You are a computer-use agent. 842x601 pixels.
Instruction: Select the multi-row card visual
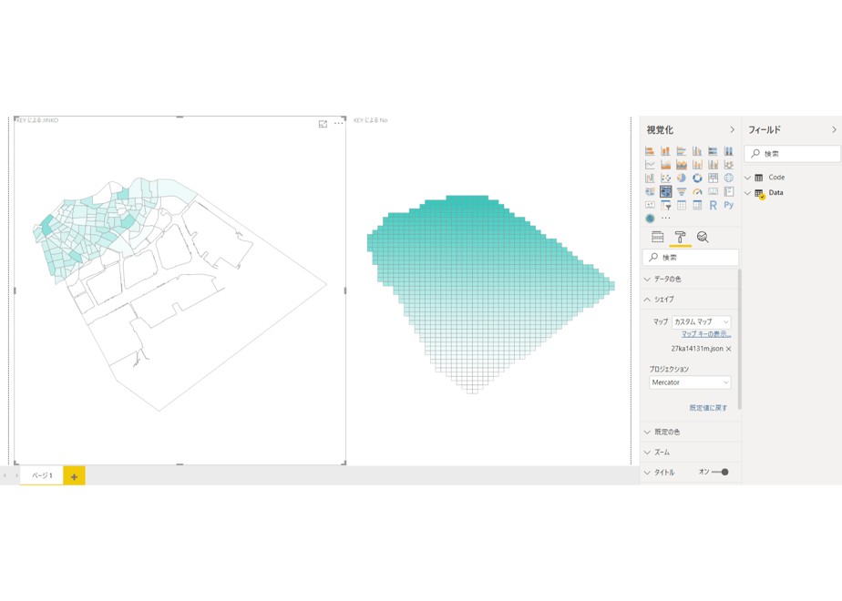pyautogui.click(x=729, y=191)
